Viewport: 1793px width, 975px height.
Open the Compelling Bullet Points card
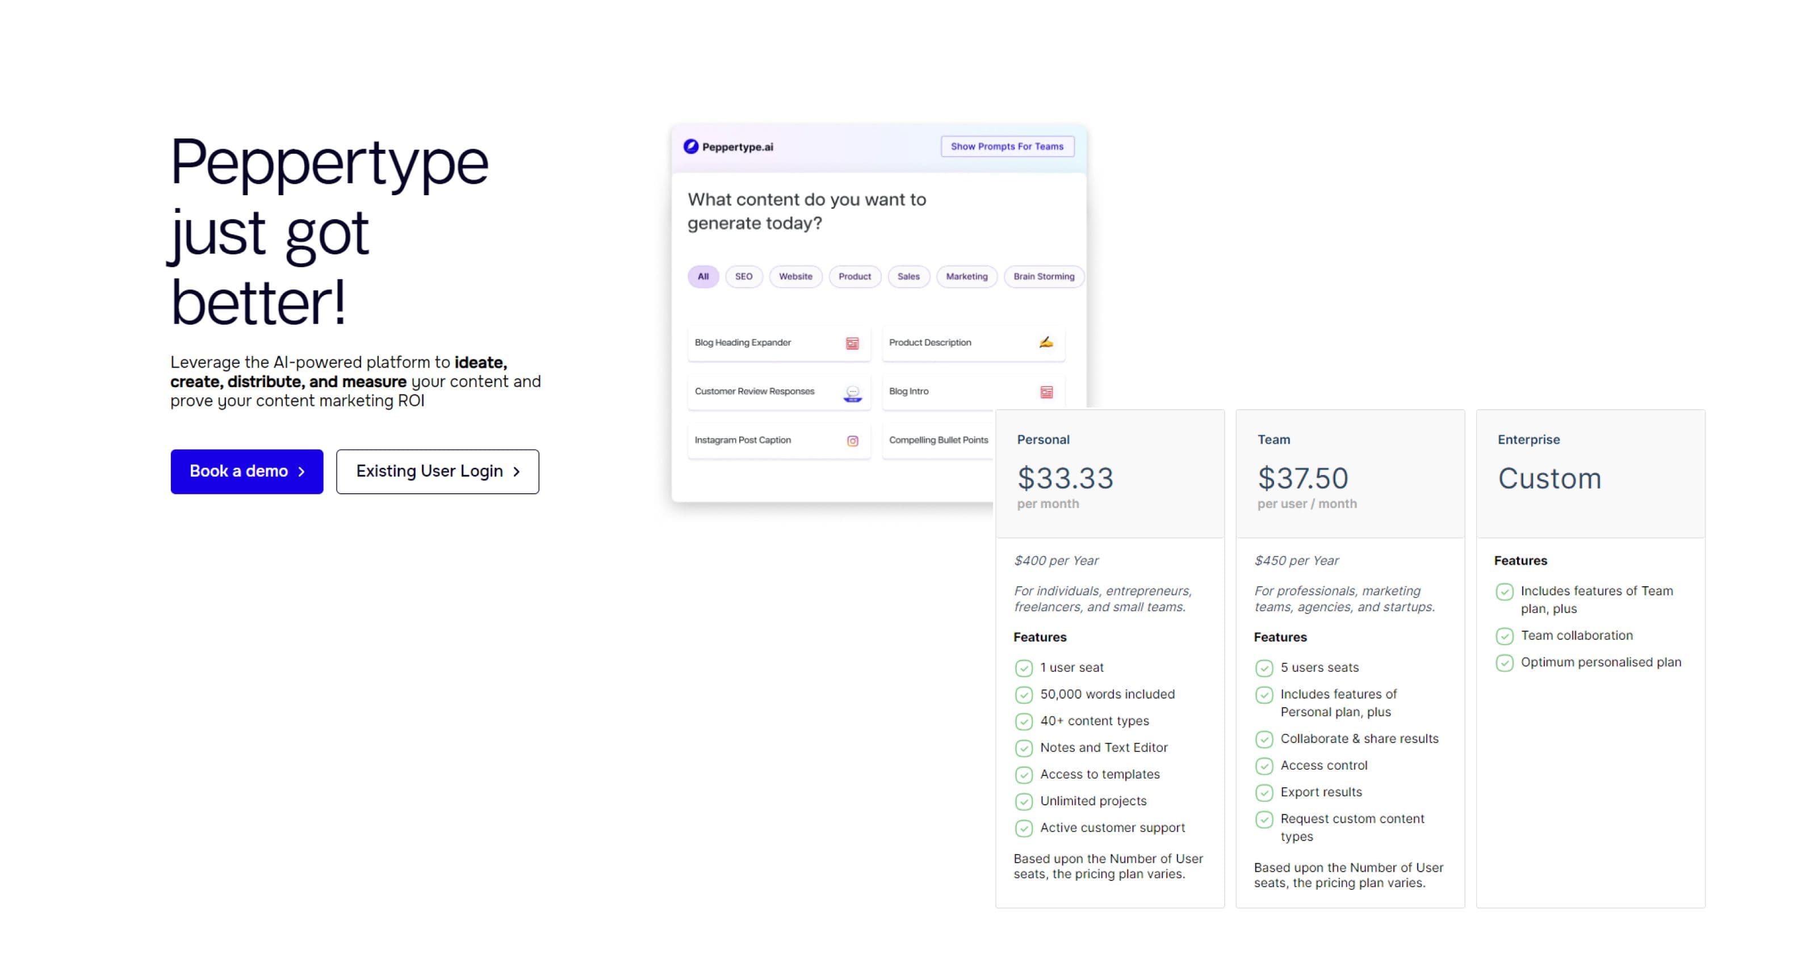tap(939, 440)
